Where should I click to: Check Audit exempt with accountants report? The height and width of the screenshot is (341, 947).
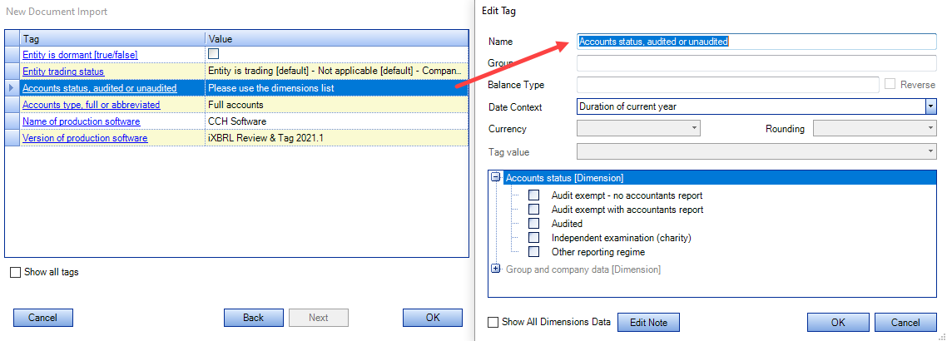(x=534, y=210)
